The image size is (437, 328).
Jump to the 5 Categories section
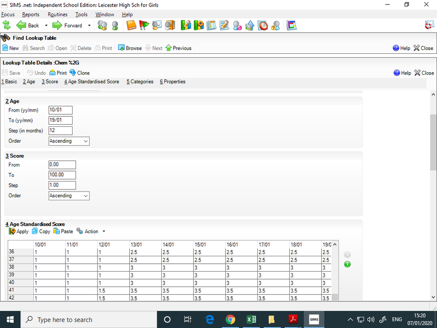pos(140,82)
